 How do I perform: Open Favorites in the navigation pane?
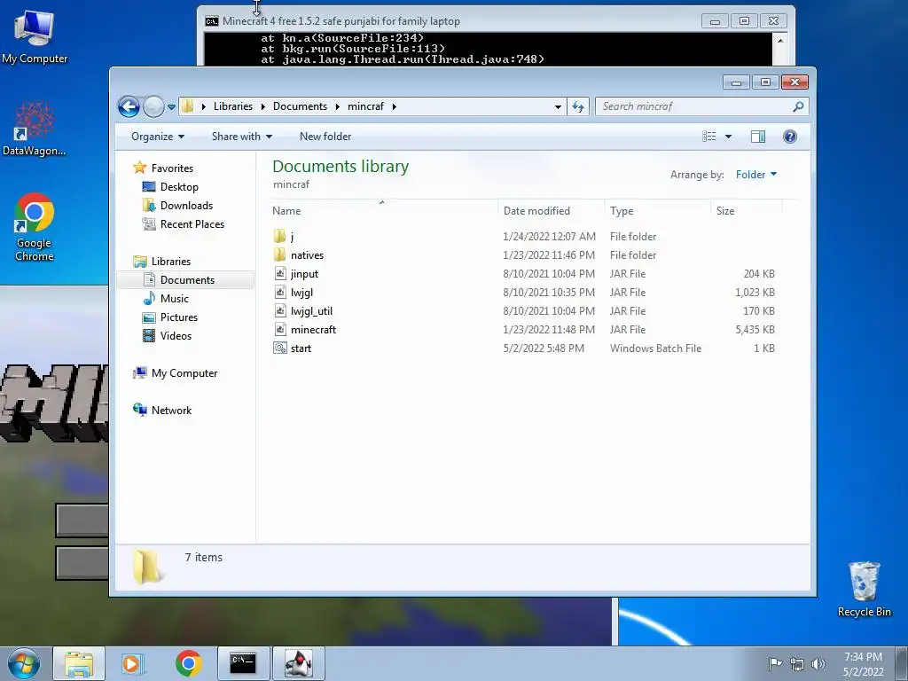pyautogui.click(x=163, y=168)
